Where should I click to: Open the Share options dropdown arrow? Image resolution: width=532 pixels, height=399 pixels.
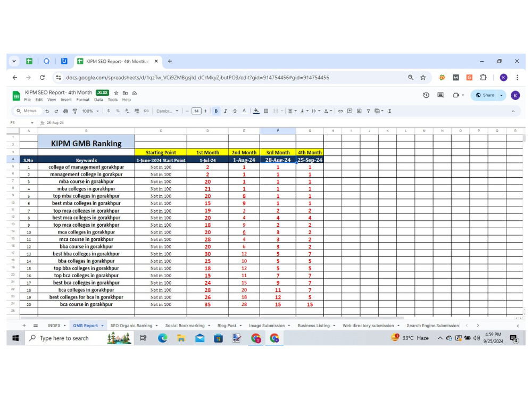502,95
